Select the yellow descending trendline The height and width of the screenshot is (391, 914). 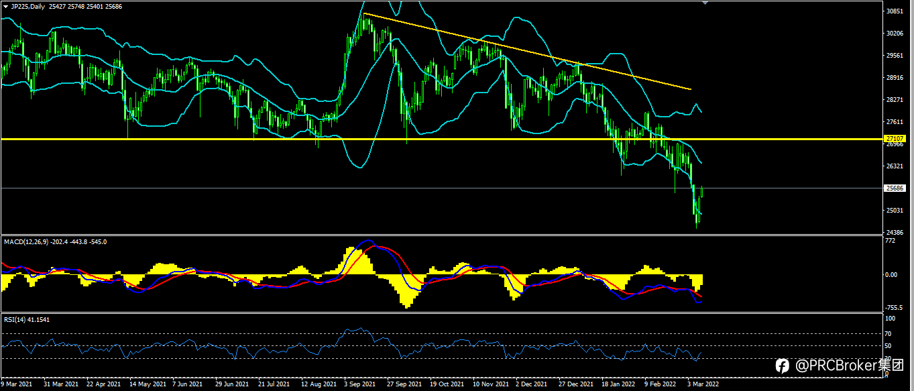point(526,51)
